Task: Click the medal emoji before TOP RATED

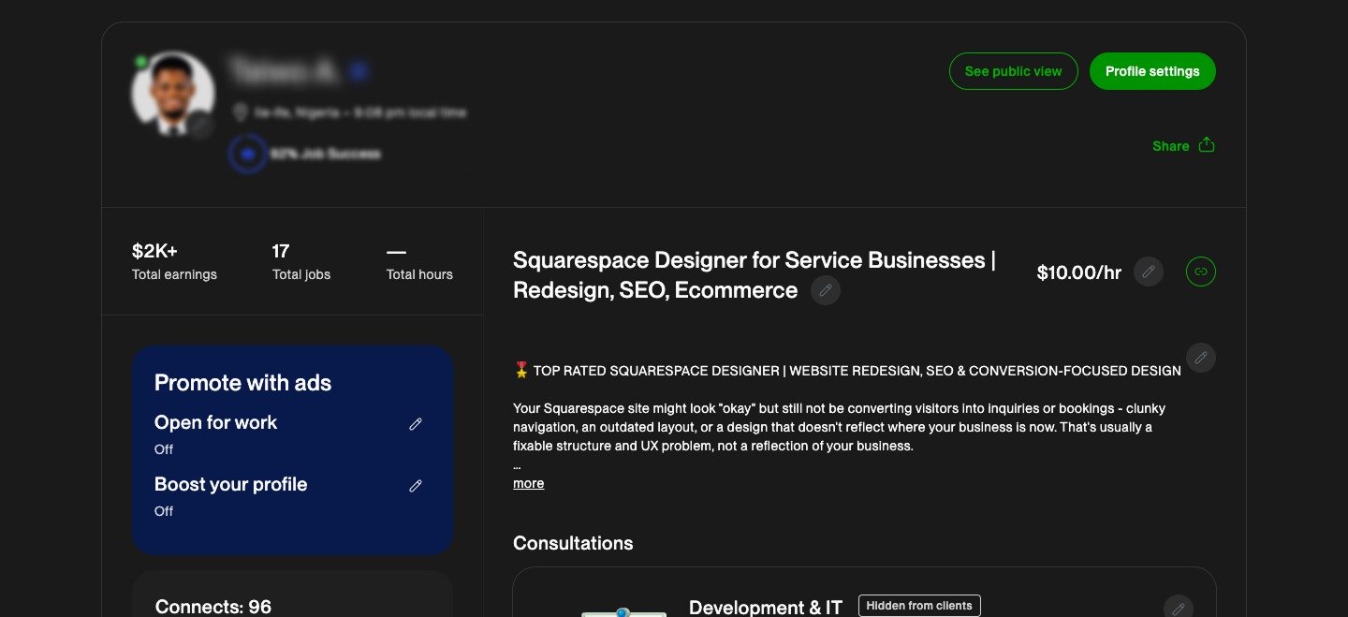Action: tap(521, 370)
